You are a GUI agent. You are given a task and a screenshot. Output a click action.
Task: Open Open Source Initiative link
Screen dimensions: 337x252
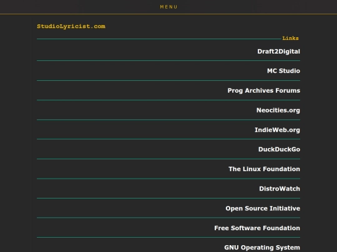click(263, 208)
